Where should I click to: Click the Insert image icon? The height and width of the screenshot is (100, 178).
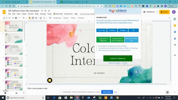pos(36,18)
